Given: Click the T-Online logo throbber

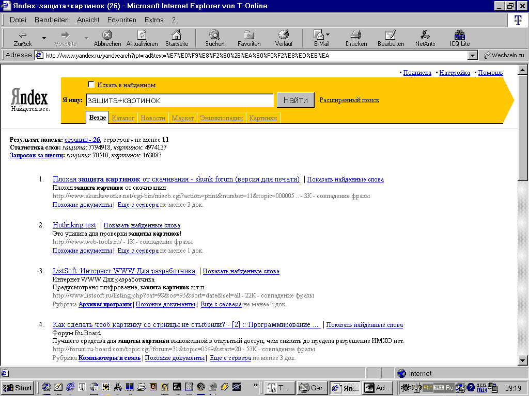Looking at the screenshot, I should [518, 20].
